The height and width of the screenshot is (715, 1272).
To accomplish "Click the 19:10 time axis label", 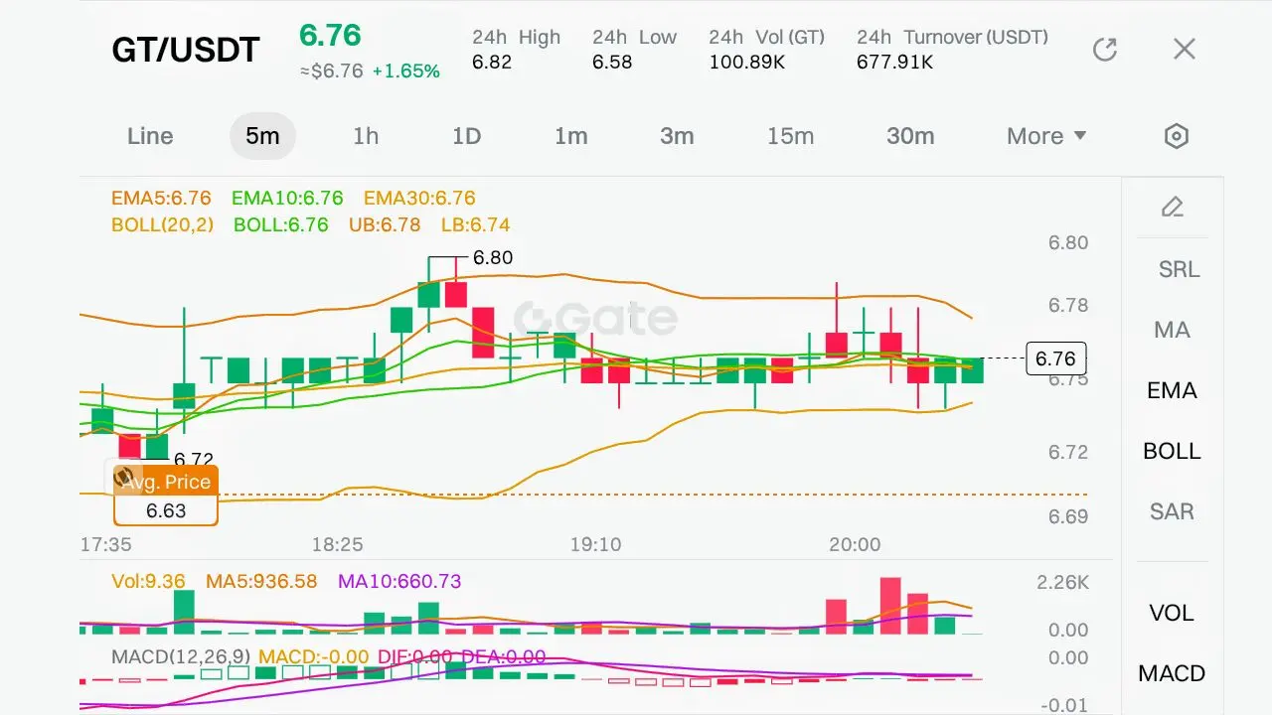I will point(596,544).
